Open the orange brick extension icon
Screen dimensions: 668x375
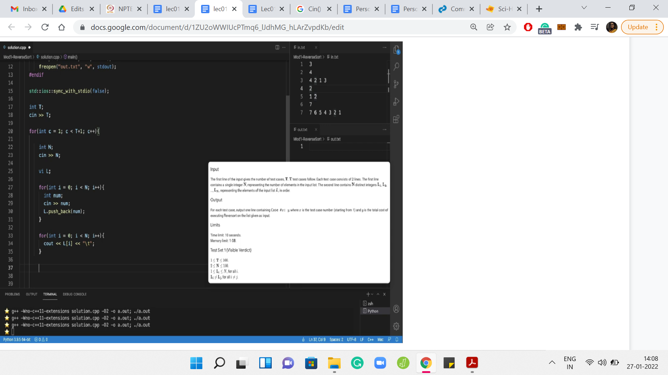pos(561,27)
